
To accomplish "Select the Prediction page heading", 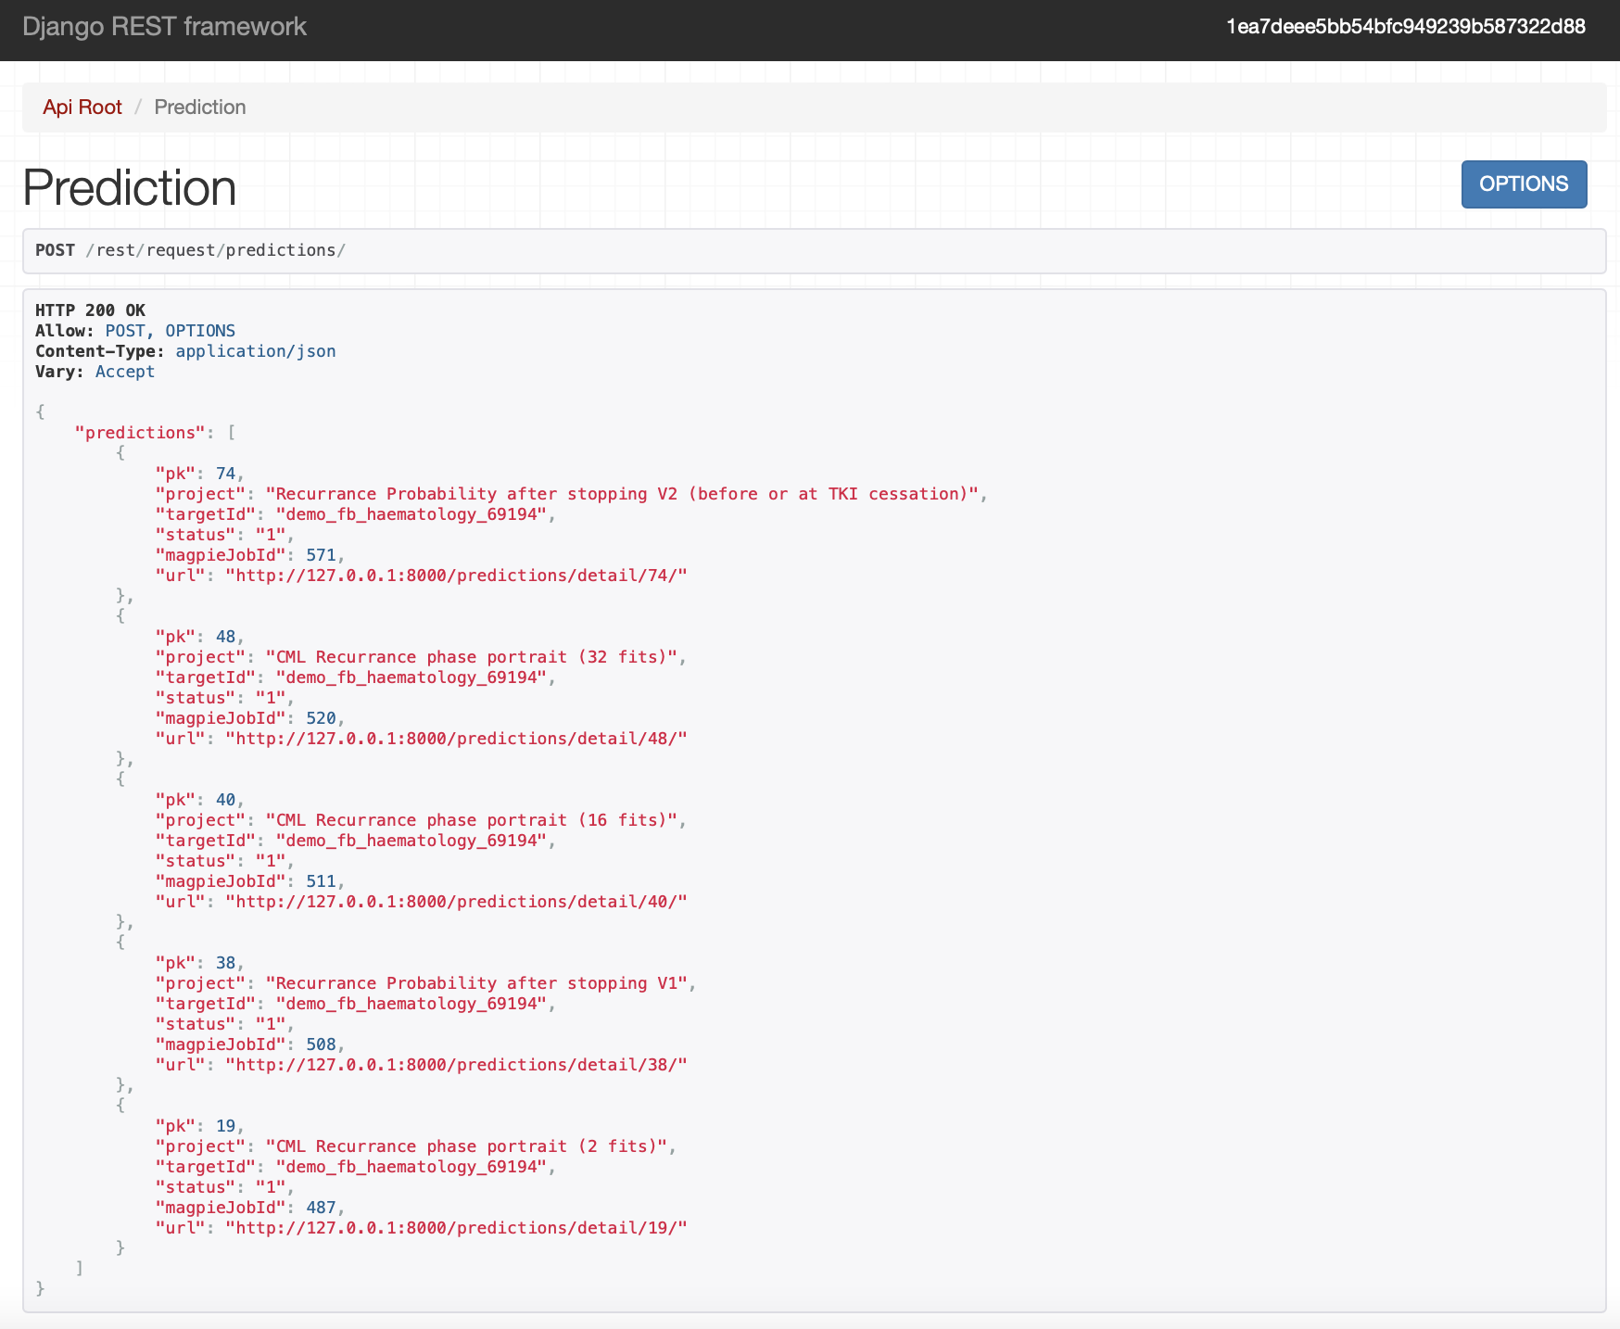I will pos(130,188).
